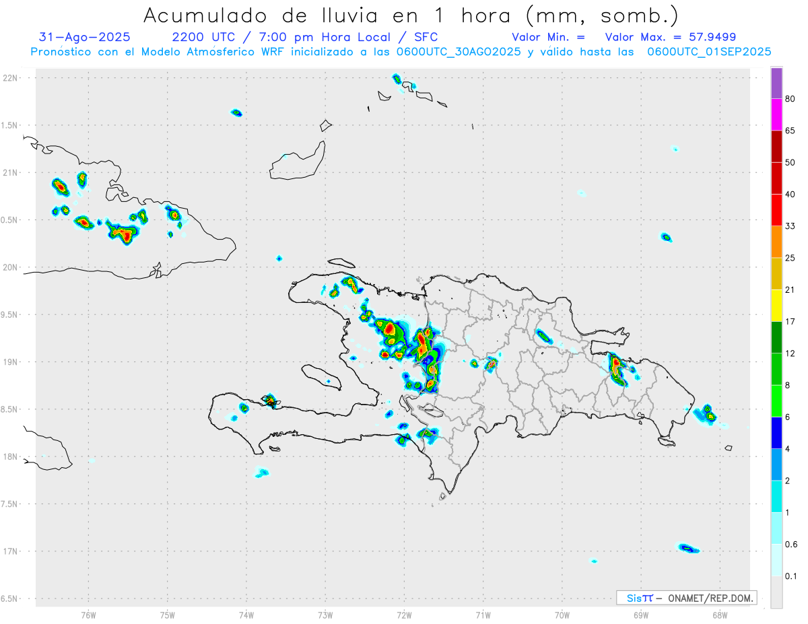
Task: Select the longitude label '69W'
Action: (641, 614)
